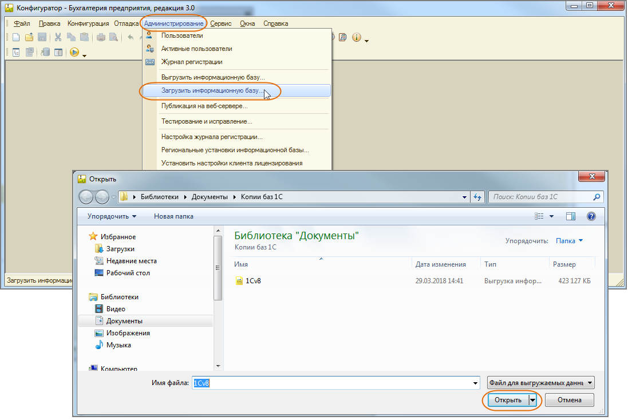Toggle the preview pane icon

point(571,216)
